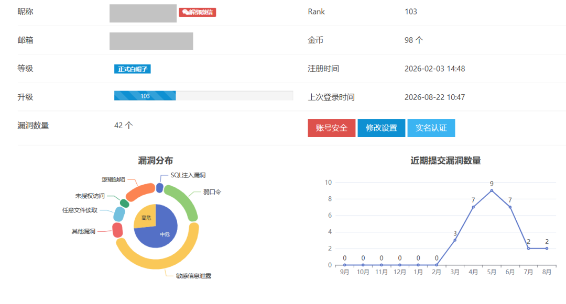Select the 中危 pie slice
The image size is (566, 304).
[x=161, y=231]
